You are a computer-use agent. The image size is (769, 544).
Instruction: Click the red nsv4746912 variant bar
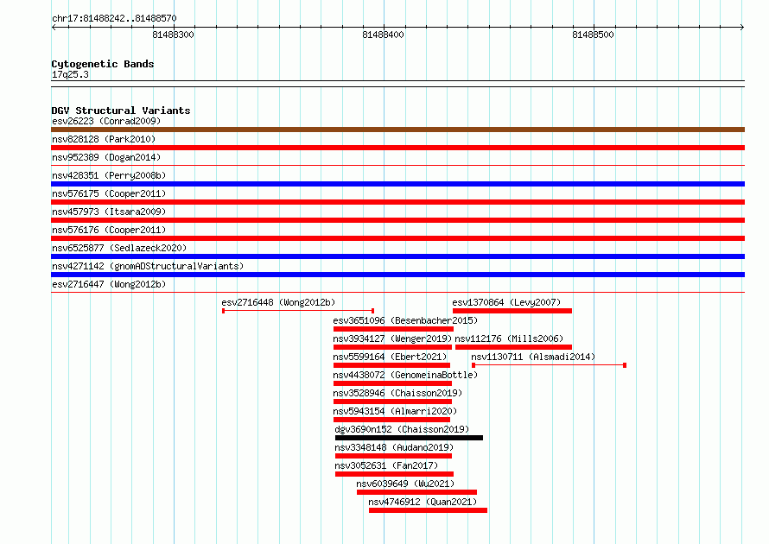[x=429, y=510]
